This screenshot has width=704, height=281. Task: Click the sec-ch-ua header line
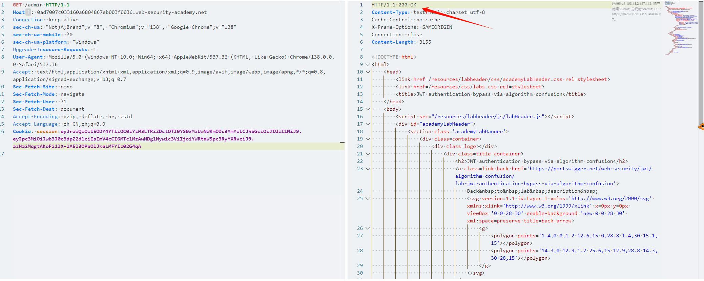[124, 27]
